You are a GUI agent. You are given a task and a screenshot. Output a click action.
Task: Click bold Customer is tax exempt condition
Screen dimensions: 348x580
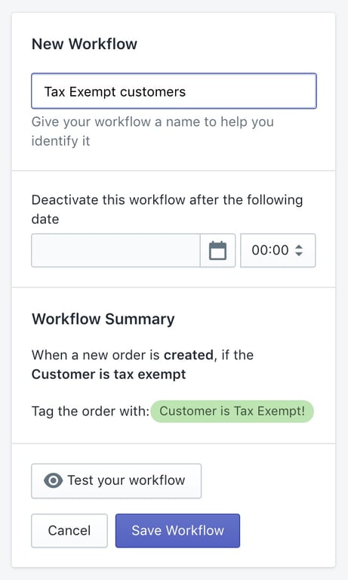click(x=109, y=375)
